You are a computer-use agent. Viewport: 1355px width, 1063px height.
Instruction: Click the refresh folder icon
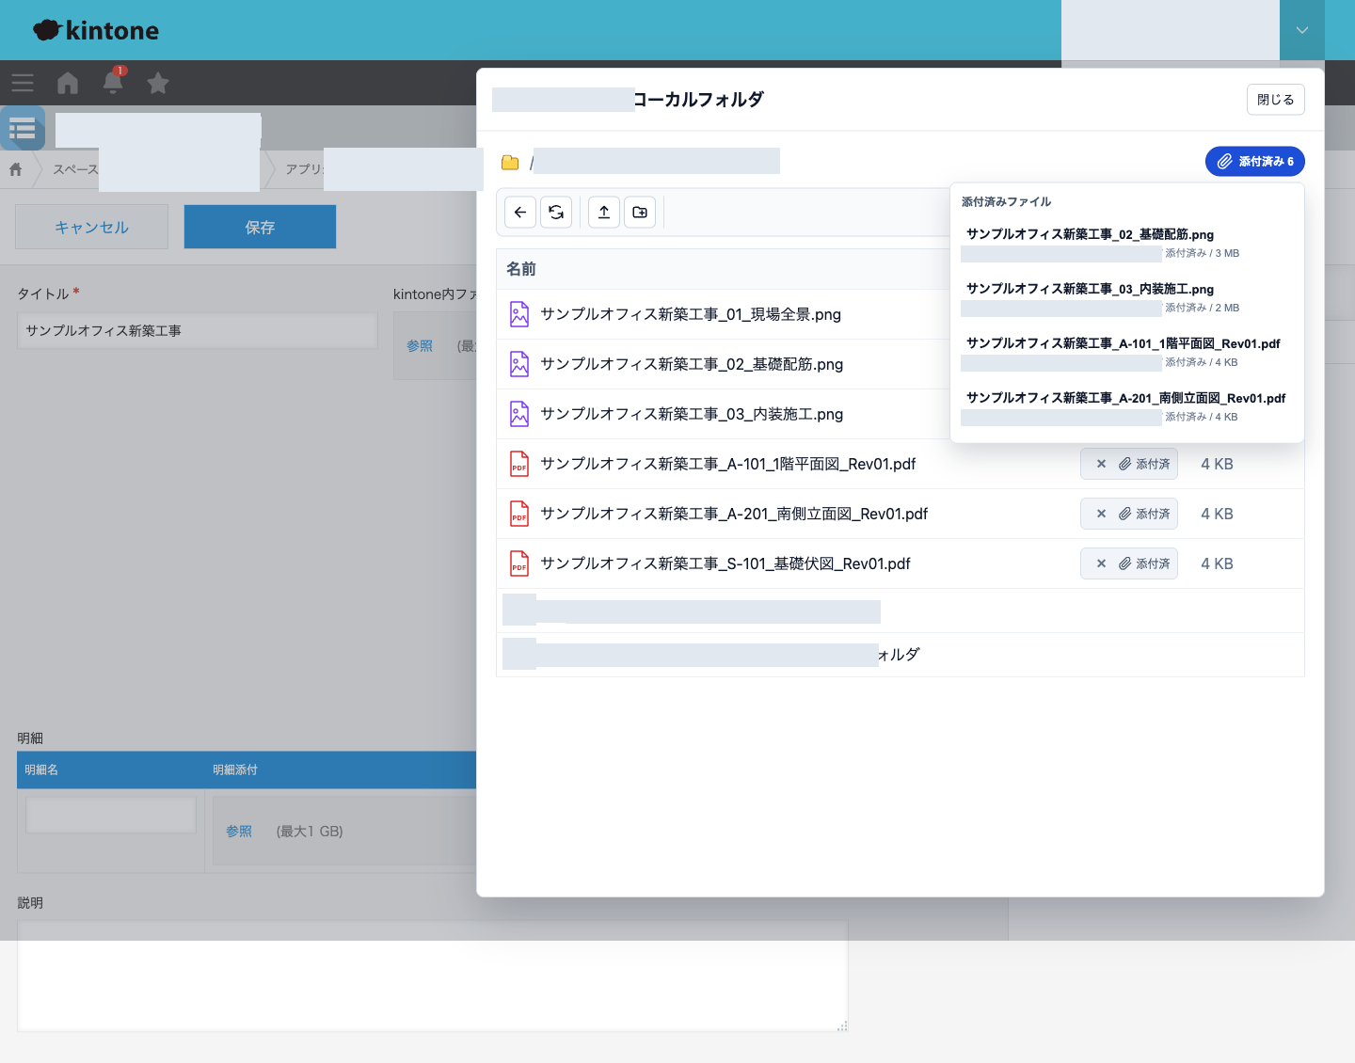pos(556,213)
